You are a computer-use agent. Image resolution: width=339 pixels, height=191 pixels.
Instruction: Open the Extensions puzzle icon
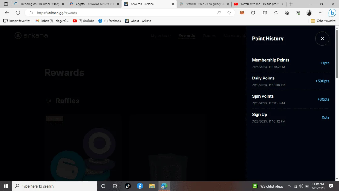point(253,13)
